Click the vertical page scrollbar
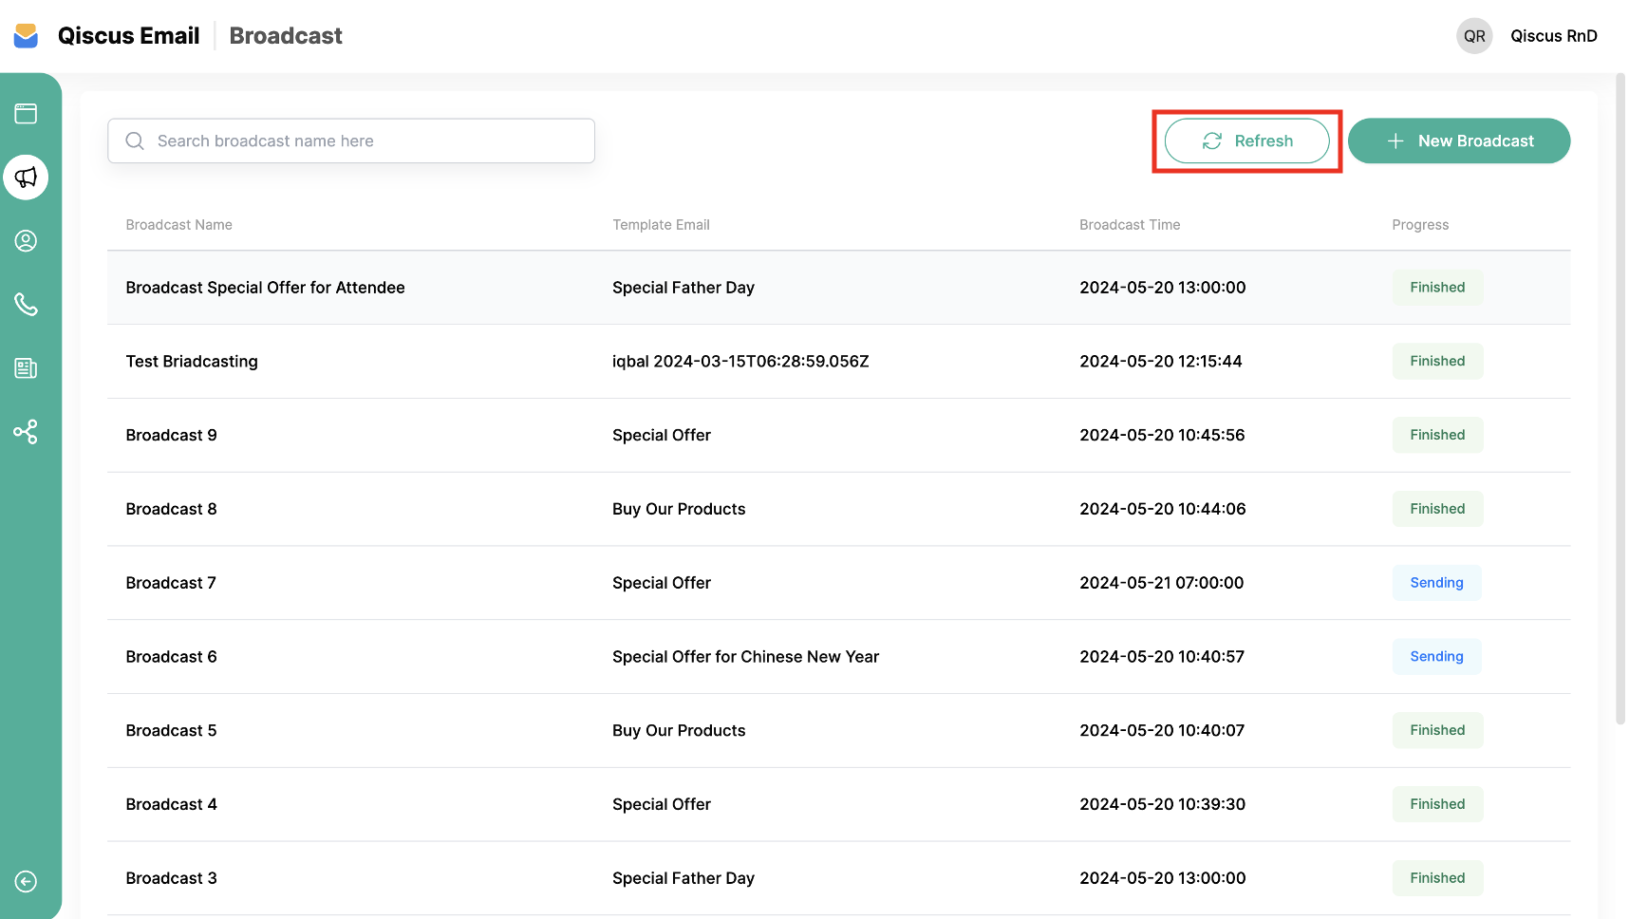1629x919 pixels. point(1620,399)
